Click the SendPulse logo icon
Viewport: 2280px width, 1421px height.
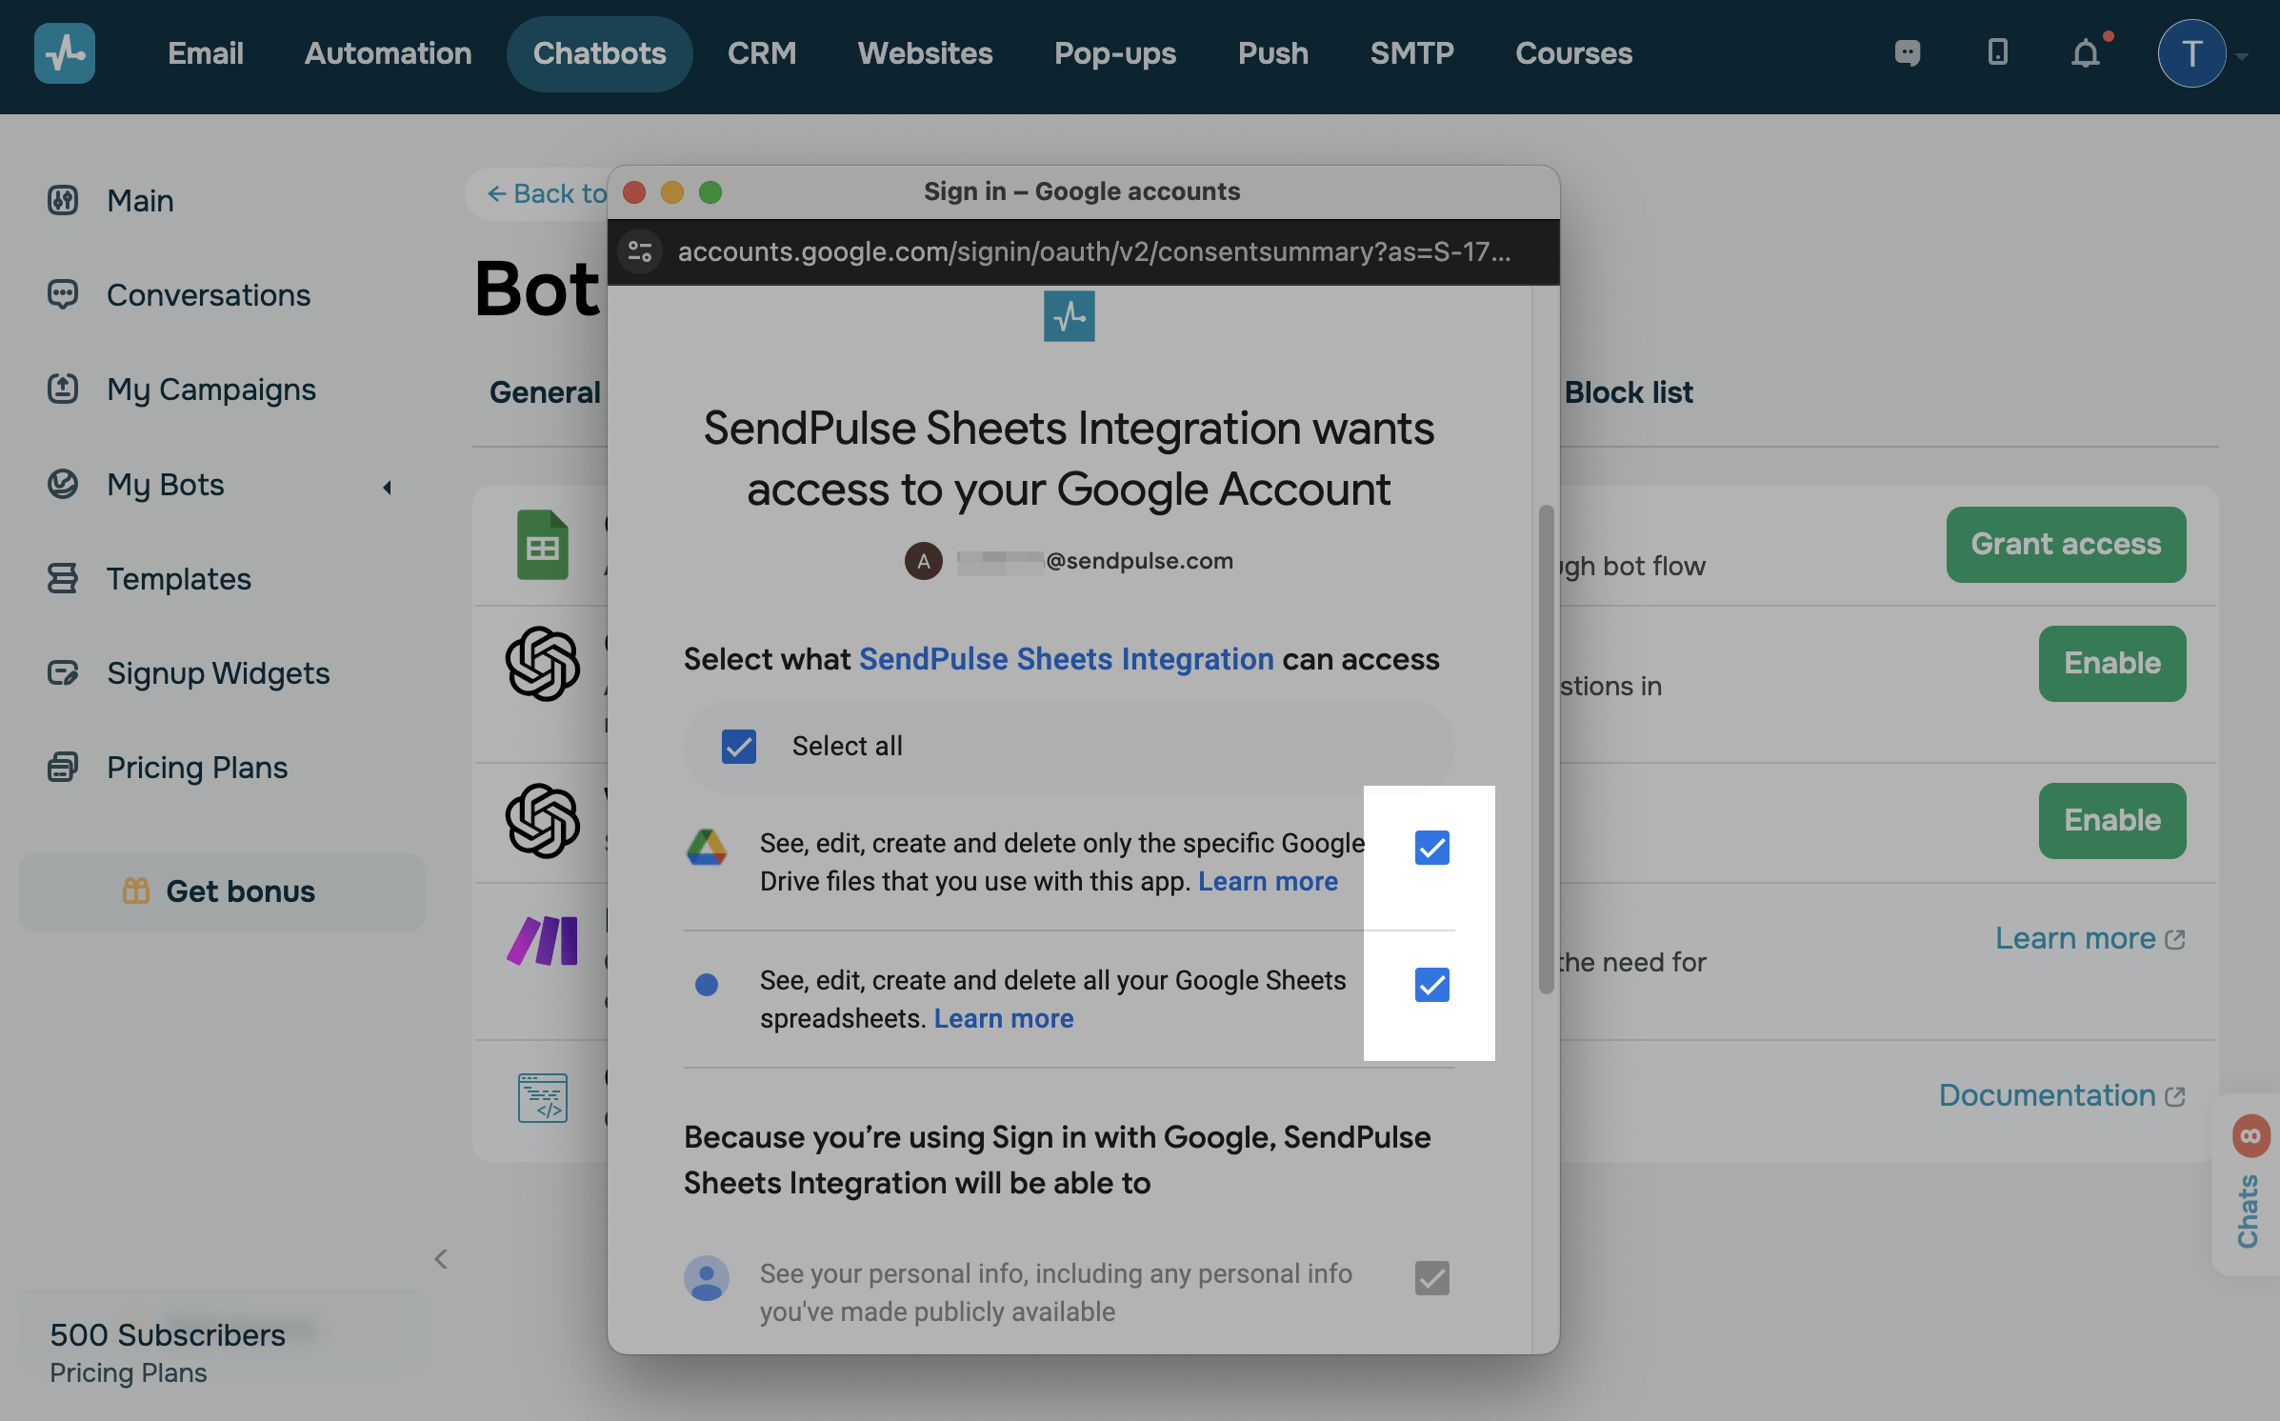point(64,53)
